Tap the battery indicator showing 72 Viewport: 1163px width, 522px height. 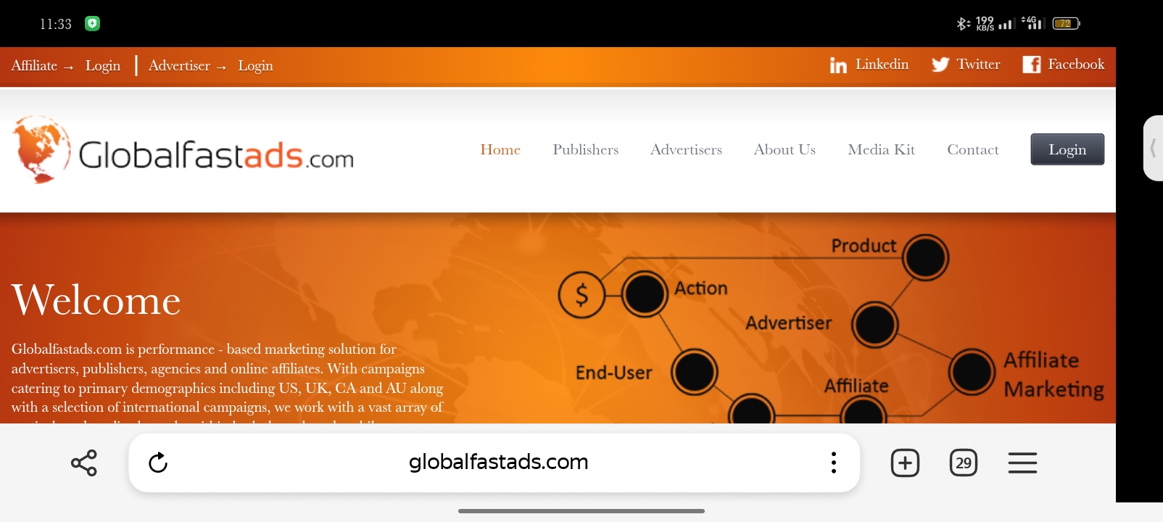1066,24
